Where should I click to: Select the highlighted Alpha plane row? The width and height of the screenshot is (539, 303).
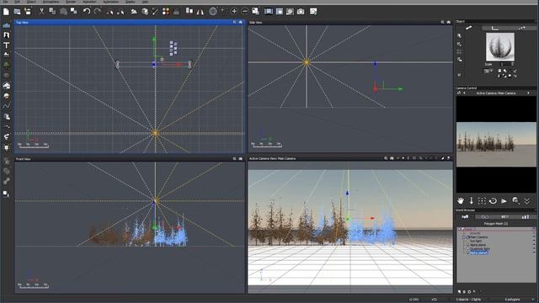[479, 252]
